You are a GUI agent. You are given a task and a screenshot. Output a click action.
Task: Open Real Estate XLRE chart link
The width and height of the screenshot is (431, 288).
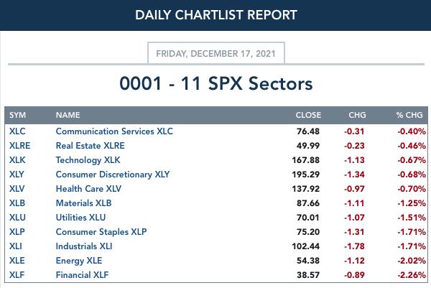[91, 146]
